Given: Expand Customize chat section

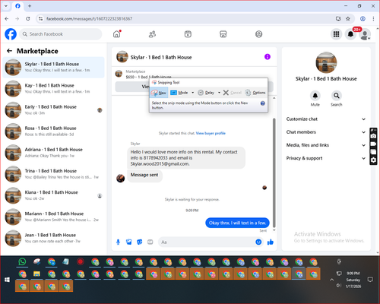Looking at the screenshot, I should click(x=326, y=119).
